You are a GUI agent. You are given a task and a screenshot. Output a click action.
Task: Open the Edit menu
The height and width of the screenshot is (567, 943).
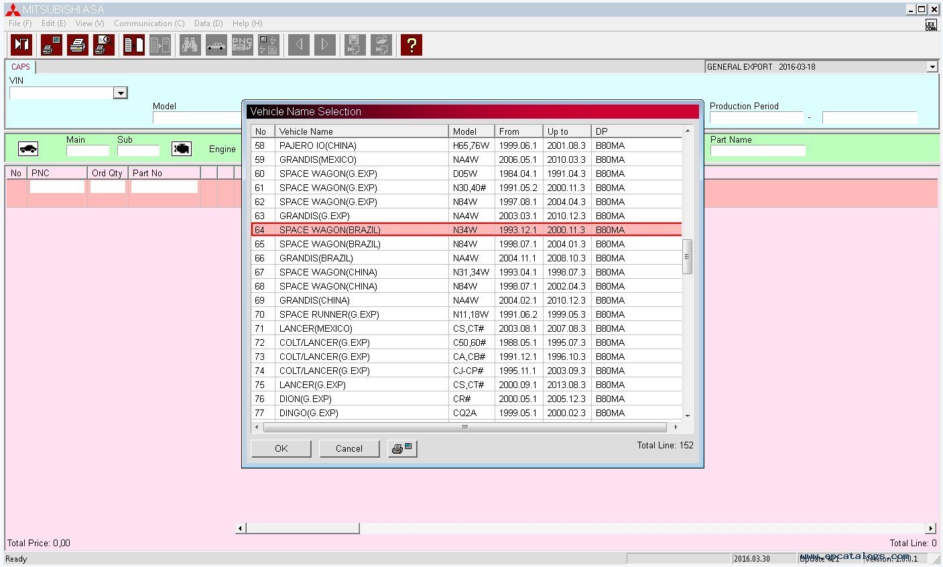tap(54, 23)
